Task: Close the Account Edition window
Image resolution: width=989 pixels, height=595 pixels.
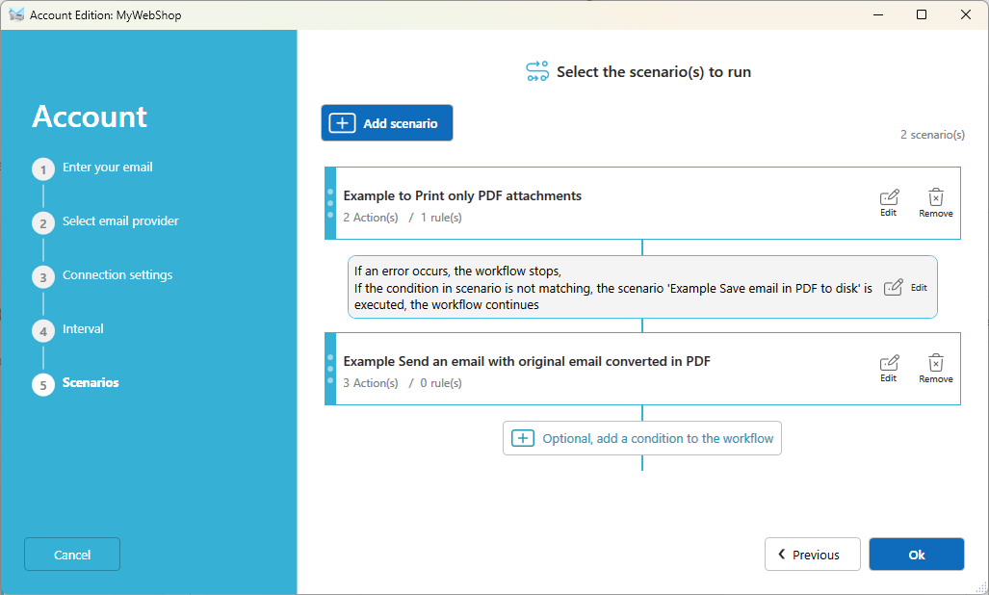Action: pos(966,14)
